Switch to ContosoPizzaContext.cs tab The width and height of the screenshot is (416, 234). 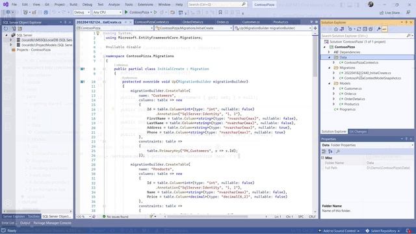coord(151,22)
